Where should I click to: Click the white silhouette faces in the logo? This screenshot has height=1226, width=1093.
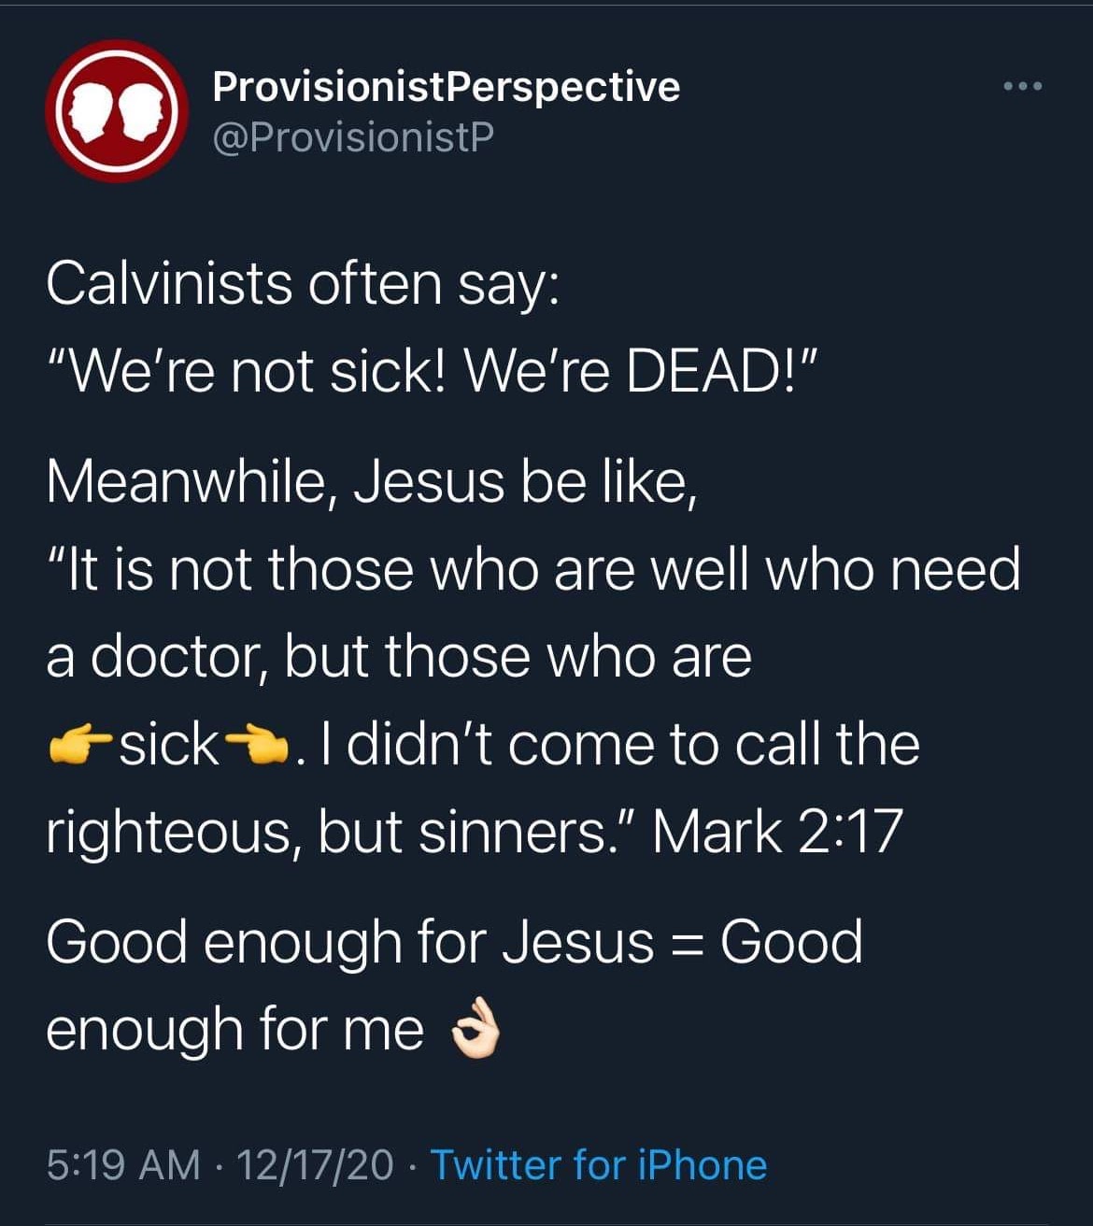pyautogui.click(x=112, y=110)
